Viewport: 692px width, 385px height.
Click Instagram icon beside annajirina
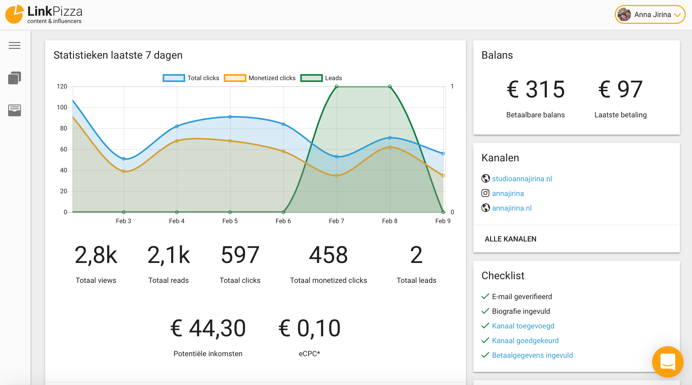tap(485, 193)
